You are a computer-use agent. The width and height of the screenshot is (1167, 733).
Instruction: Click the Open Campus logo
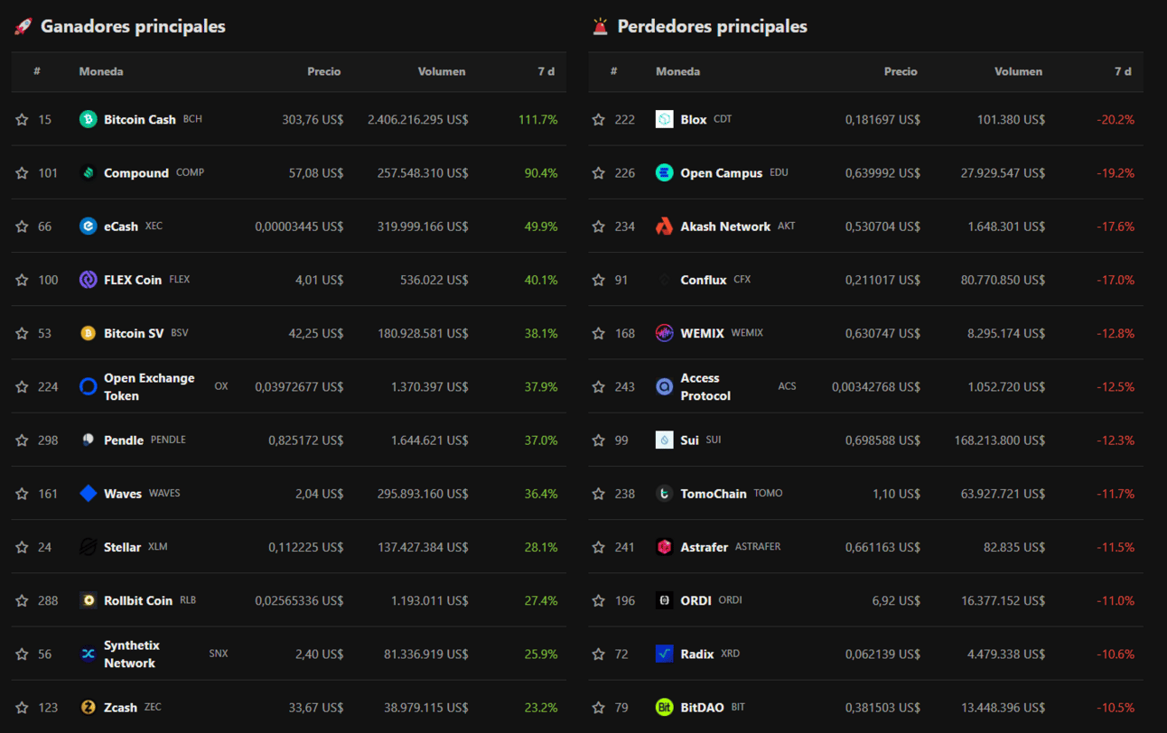664,172
